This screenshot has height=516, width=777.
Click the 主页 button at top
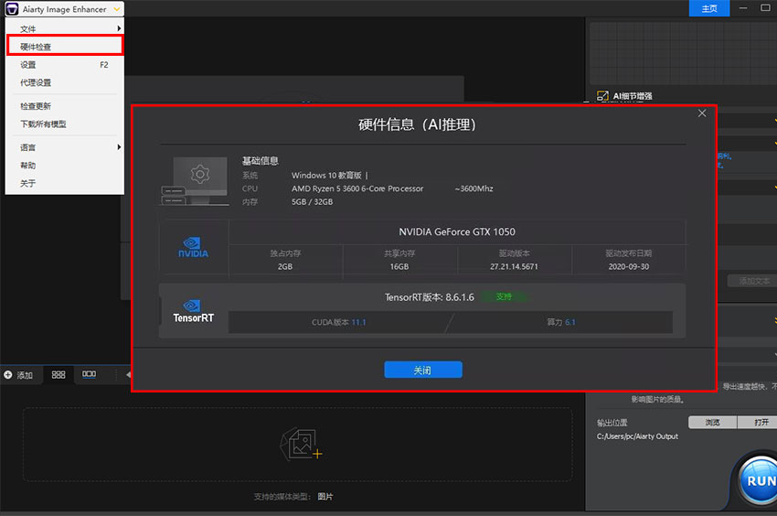709,8
